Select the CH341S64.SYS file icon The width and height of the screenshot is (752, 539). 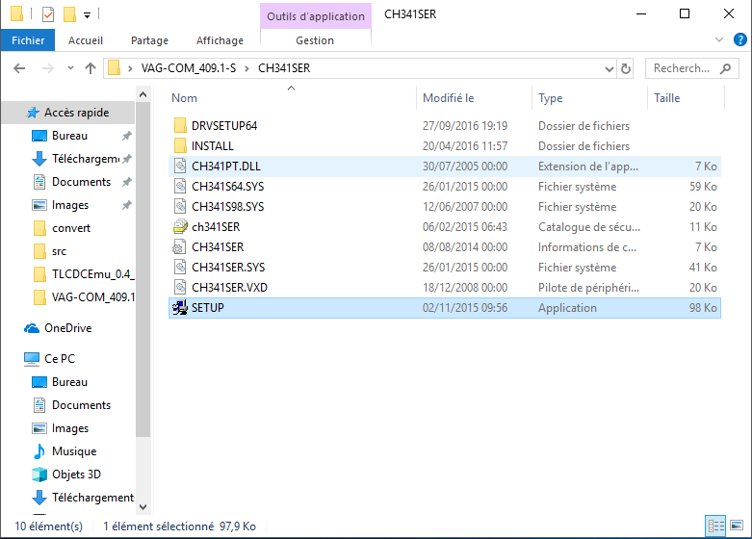click(x=180, y=187)
